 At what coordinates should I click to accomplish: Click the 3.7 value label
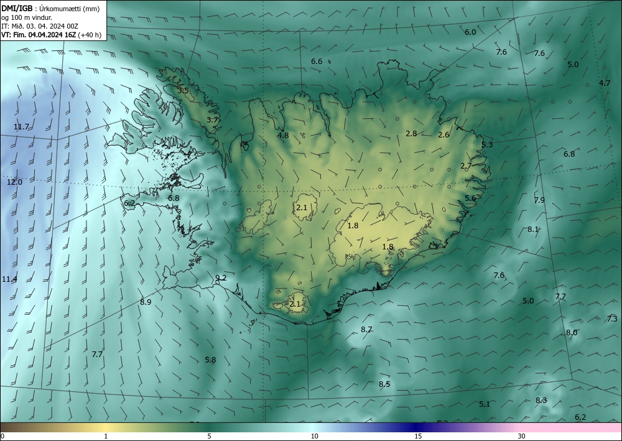(213, 119)
